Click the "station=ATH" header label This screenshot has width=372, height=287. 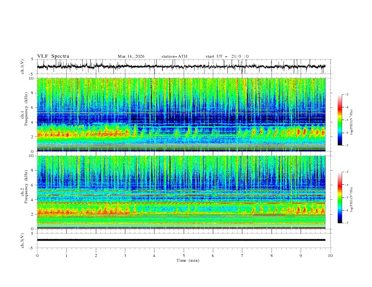[x=174, y=56]
